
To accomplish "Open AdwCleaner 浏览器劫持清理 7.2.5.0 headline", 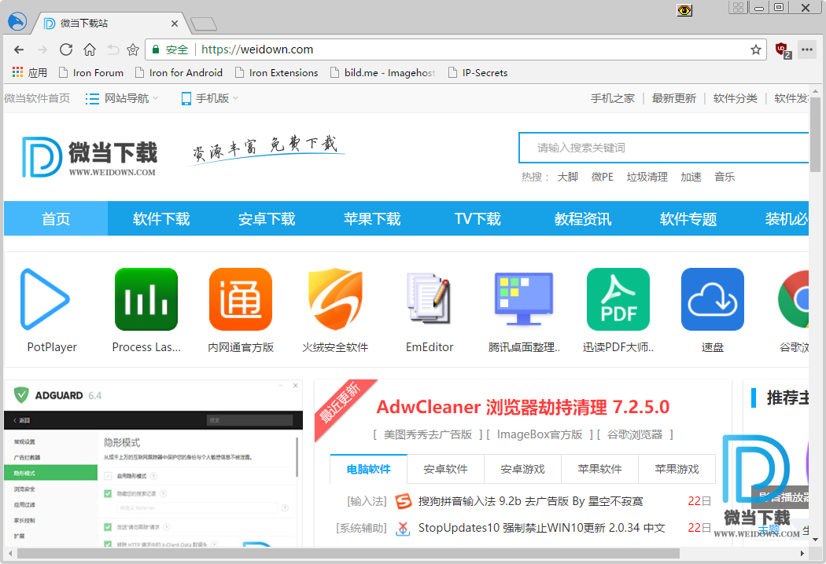I will (x=522, y=407).
